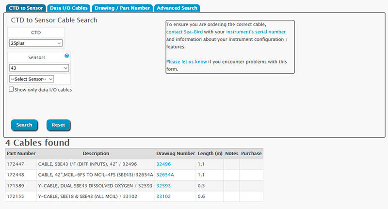The image size is (388, 209).
Task: Click the Notes column header
Action: point(232,153)
